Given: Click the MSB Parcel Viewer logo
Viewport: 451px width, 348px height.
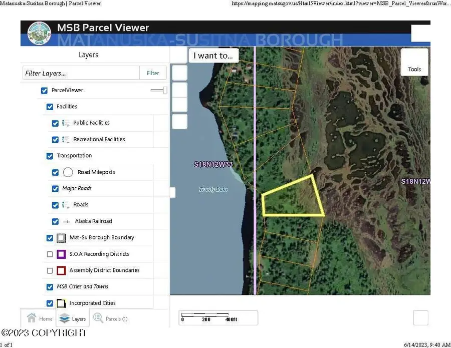Looking at the screenshot, I should (x=39, y=33).
